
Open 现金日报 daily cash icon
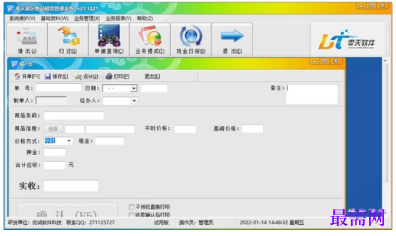(191, 40)
